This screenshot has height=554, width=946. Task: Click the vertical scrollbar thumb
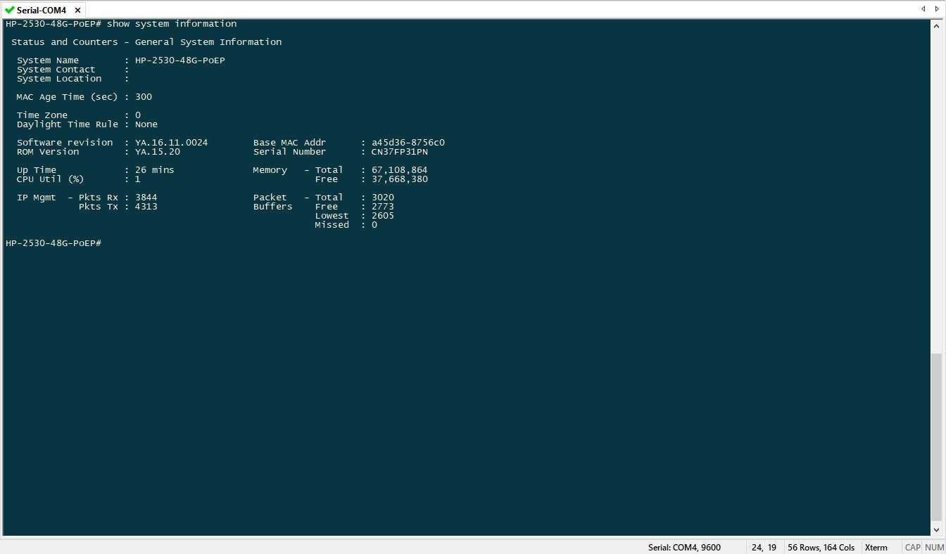pyautogui.click(x=937, y=437)
